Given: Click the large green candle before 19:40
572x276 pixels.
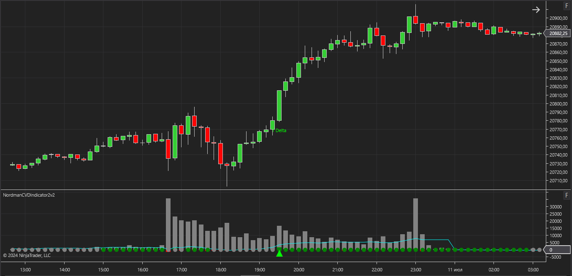Looking at the screenshot, I should [x=279, y=106].
